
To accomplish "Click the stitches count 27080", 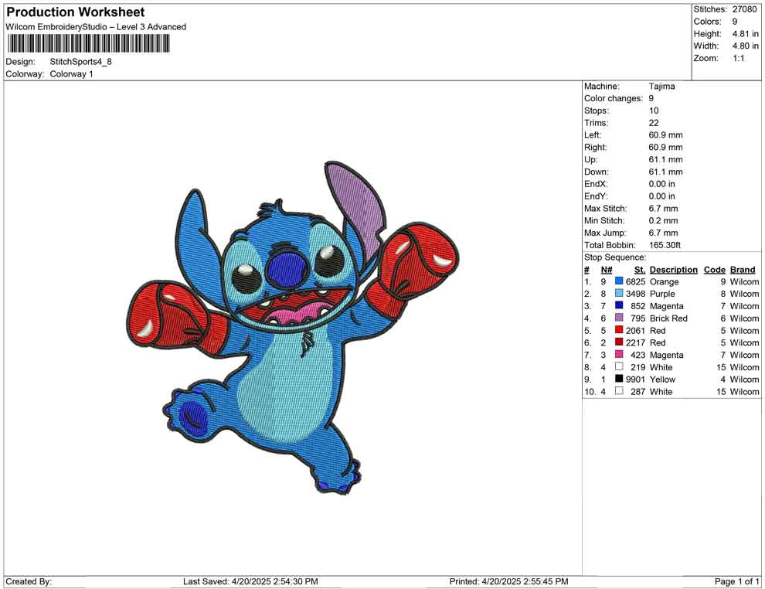I will (744, 9).
